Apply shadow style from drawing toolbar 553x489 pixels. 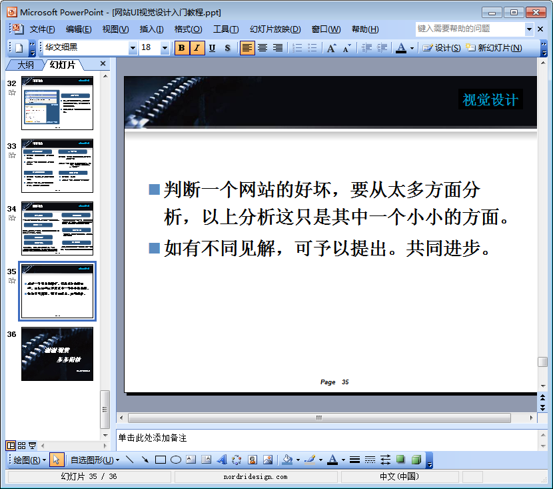coord(400,460)
